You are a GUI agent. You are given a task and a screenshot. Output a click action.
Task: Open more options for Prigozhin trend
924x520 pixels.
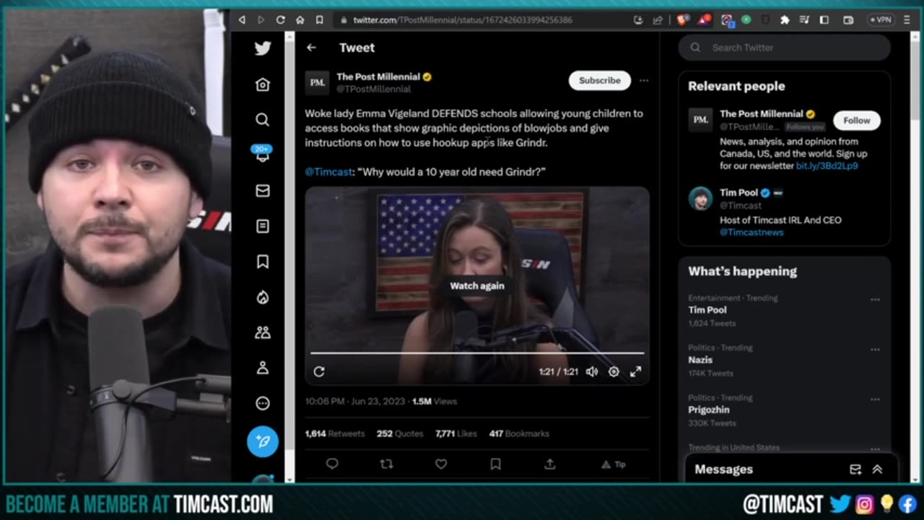875,399
